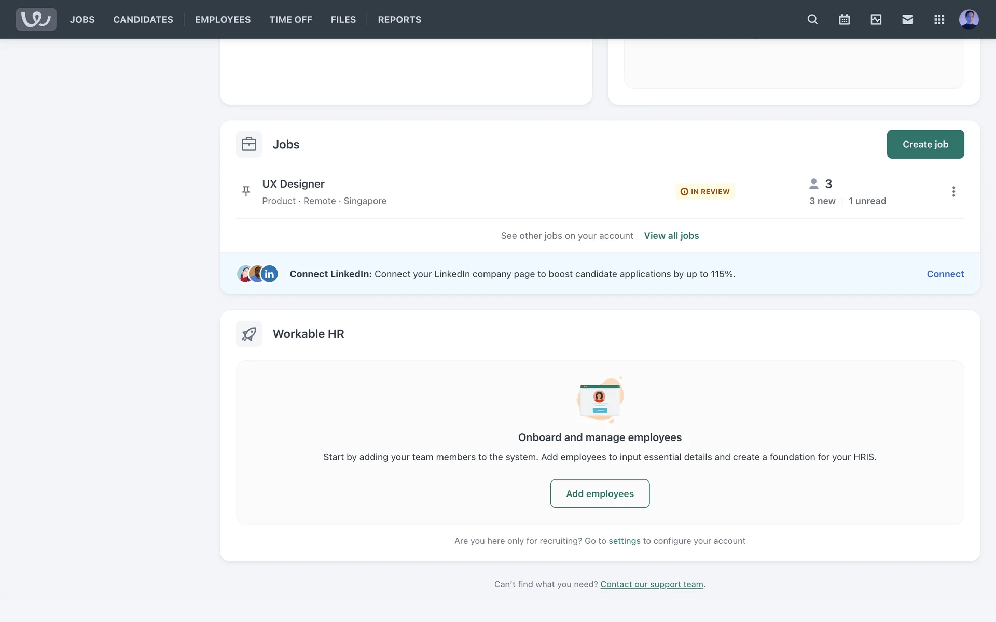Open the user profile avatar menu

[969, 20]
